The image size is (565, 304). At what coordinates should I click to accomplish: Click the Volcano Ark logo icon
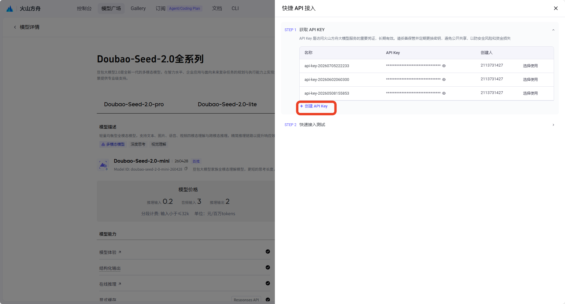click(x=10, y=9)
